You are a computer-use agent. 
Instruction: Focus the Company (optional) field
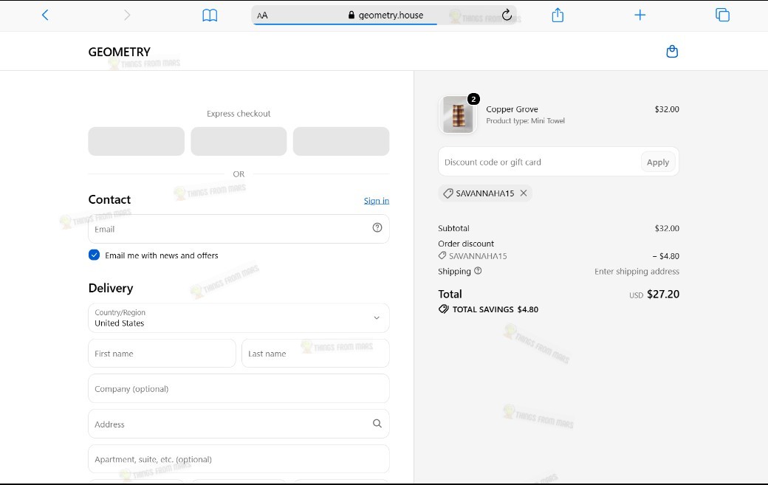point(239,388)
